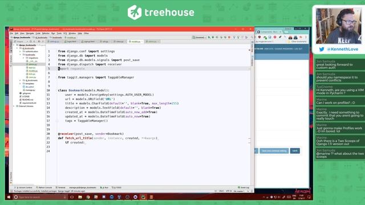Open Other bookmarks folder in Chrome

[297, 42]
